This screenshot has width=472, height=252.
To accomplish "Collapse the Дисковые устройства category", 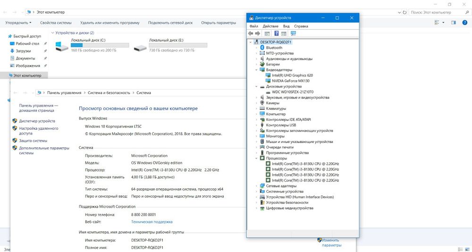I will [x=256, y=86].
